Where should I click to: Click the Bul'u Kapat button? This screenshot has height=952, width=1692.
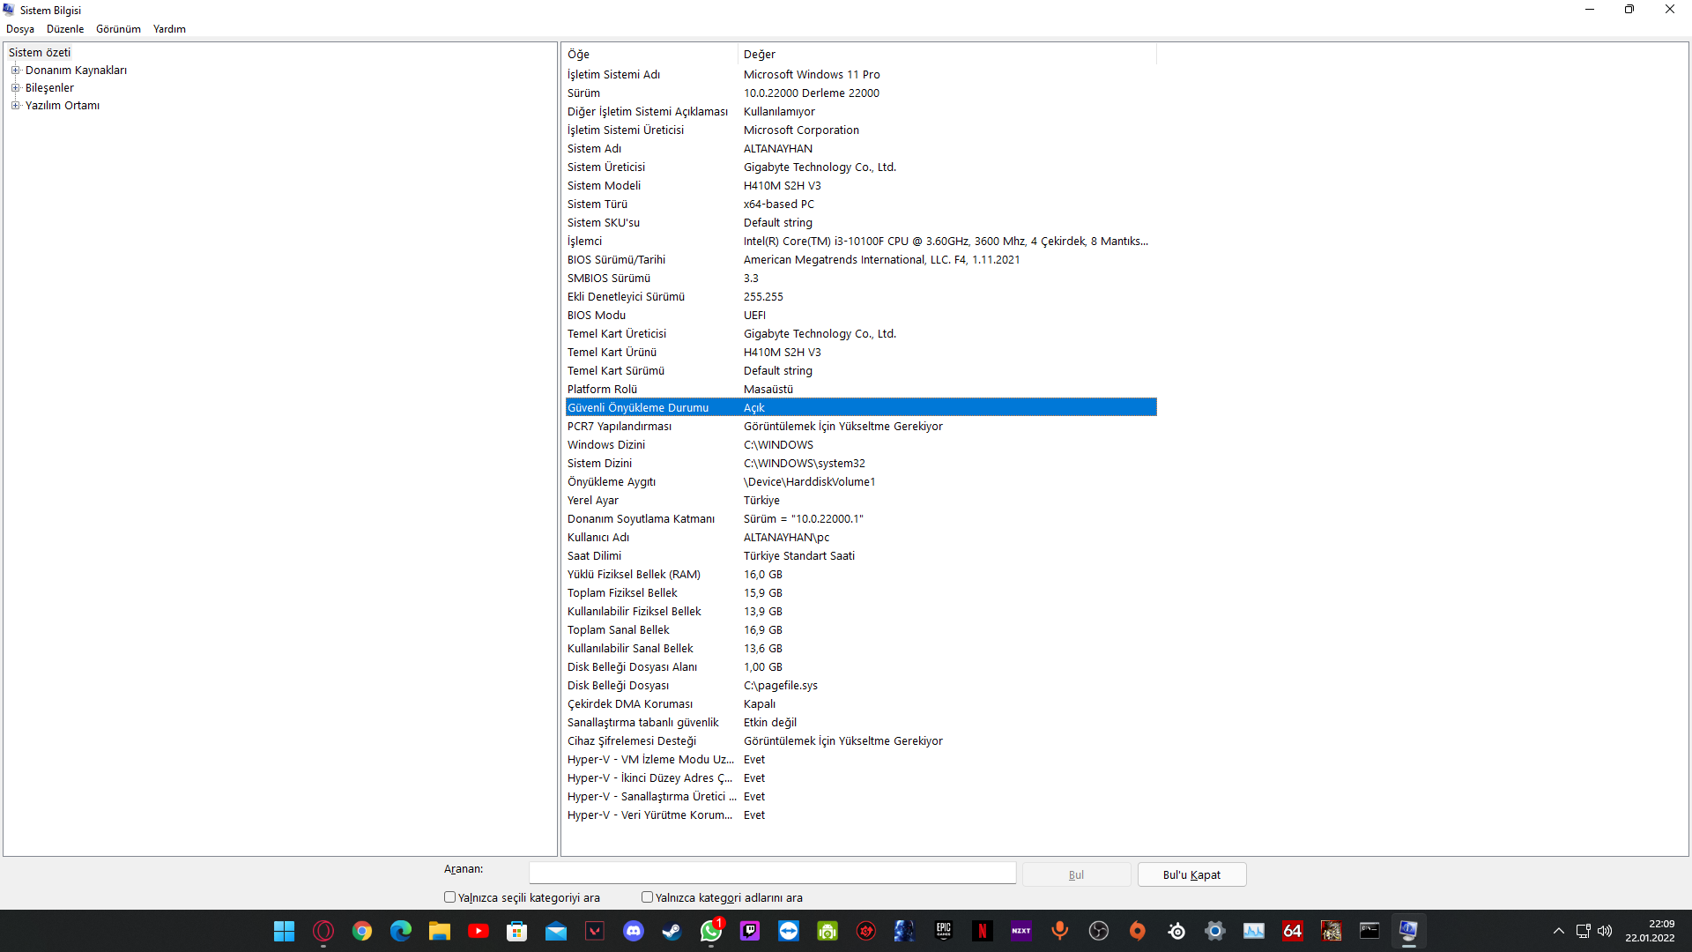(1191, 874)
